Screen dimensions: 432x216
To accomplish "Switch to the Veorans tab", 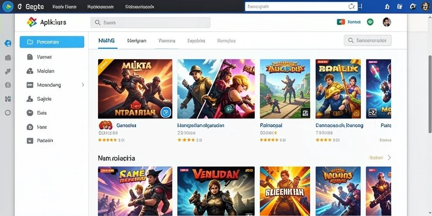I will coord(167,41).
